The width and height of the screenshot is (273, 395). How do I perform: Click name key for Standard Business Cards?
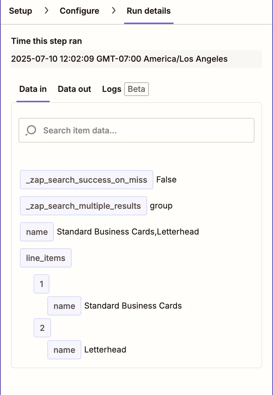point(64,306)
